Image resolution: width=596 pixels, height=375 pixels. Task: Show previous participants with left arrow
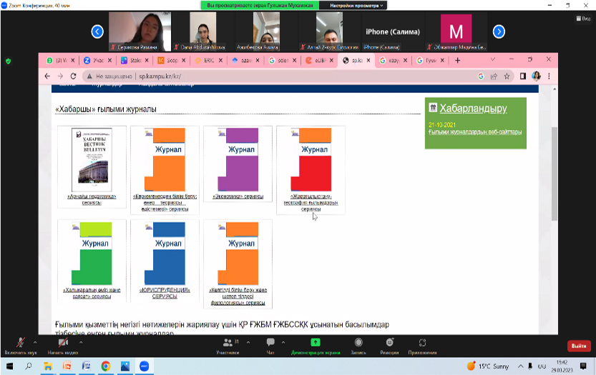[97, 31]
